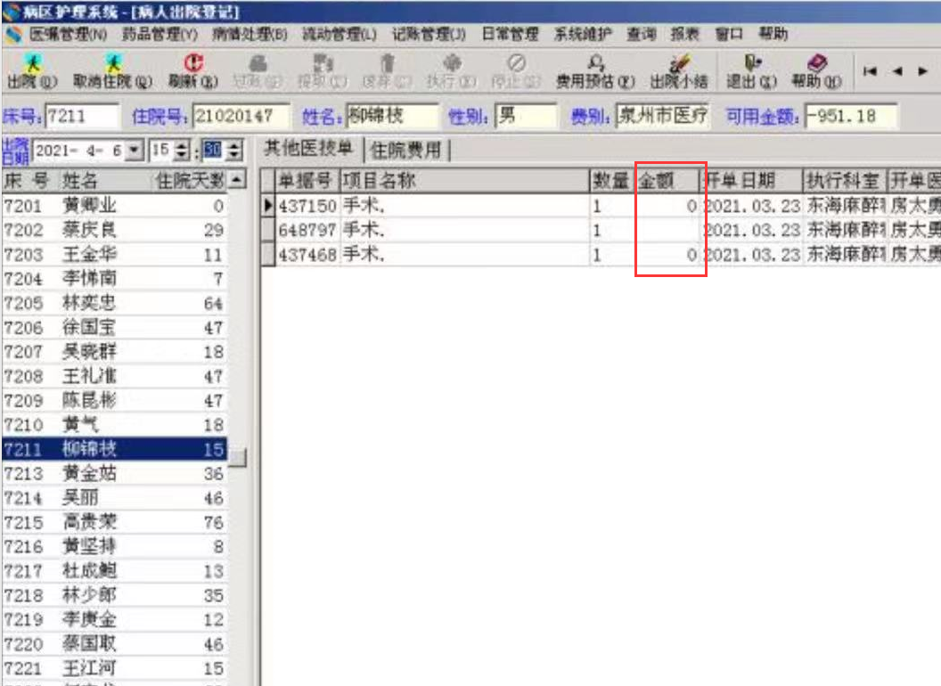Select highlighted patient row 7211 柳锦枝
This screenshot has width=941, height=686.
click(114, 449)
